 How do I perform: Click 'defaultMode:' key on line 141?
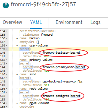point(33,56)
